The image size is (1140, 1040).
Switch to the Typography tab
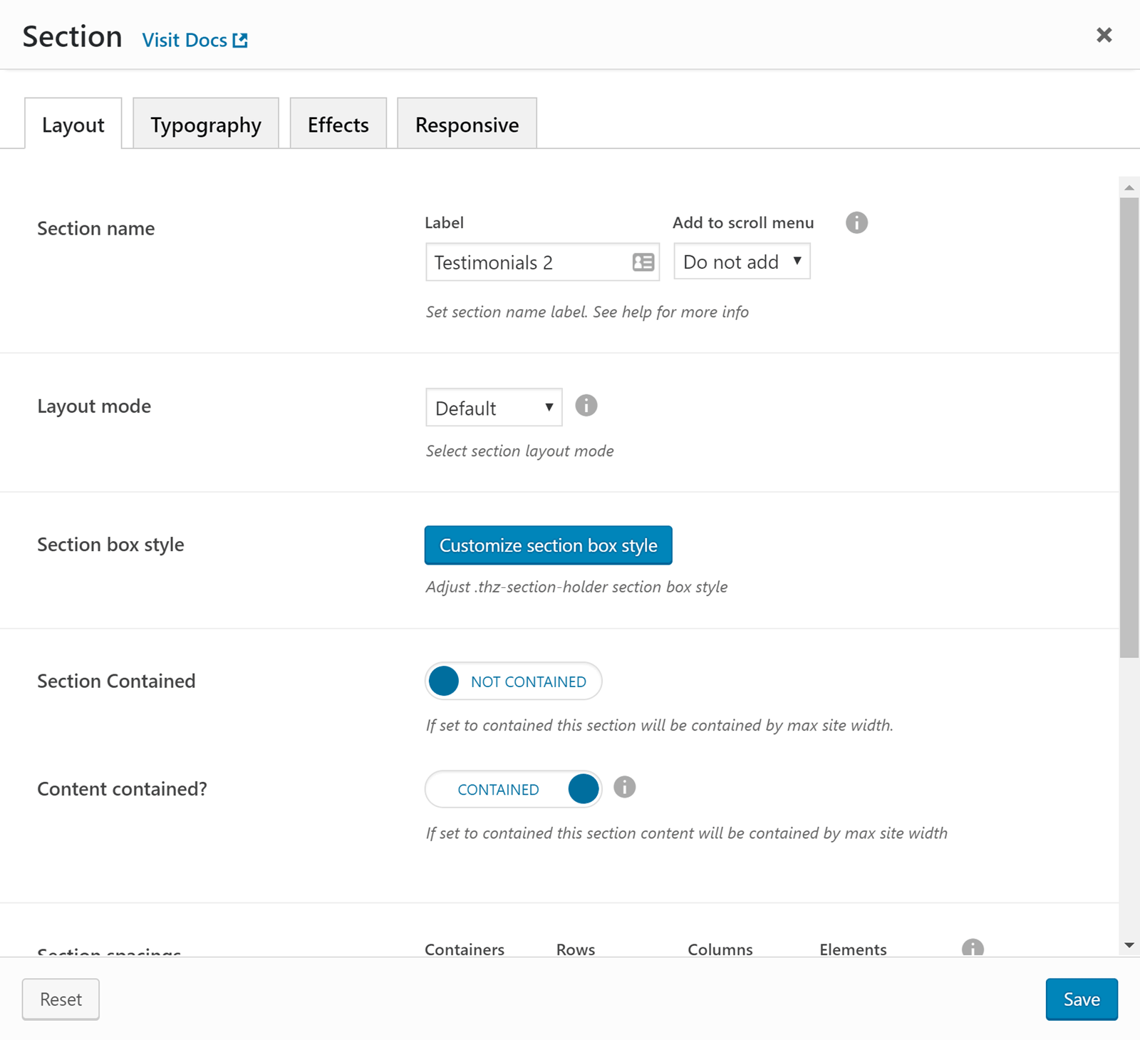point(206,125)
